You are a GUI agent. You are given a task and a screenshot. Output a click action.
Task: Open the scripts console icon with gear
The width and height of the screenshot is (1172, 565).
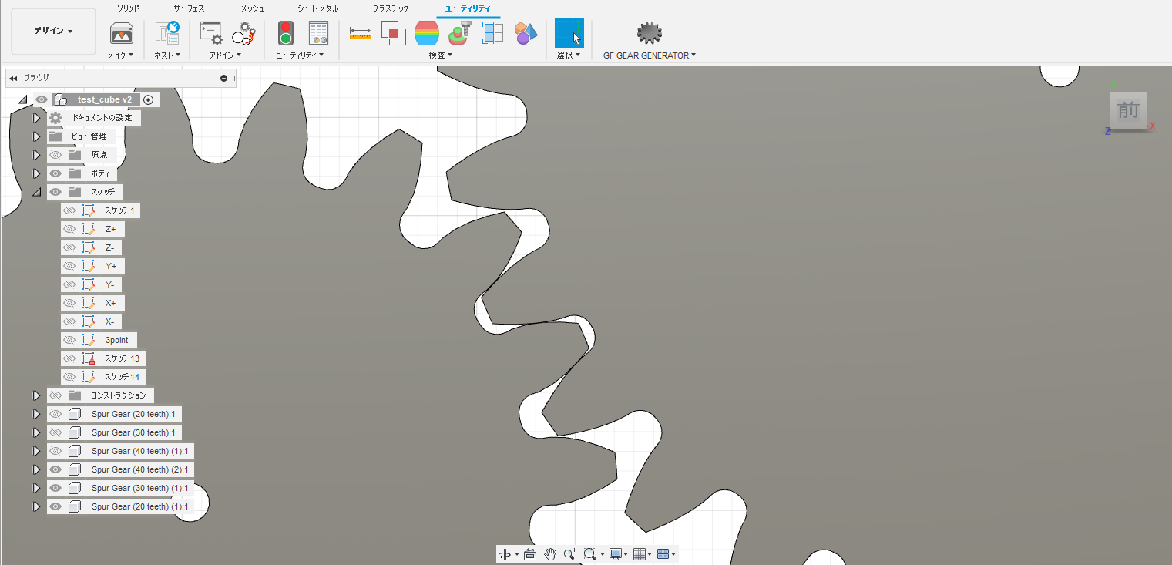pyautogui.click(x=210, y=33)
